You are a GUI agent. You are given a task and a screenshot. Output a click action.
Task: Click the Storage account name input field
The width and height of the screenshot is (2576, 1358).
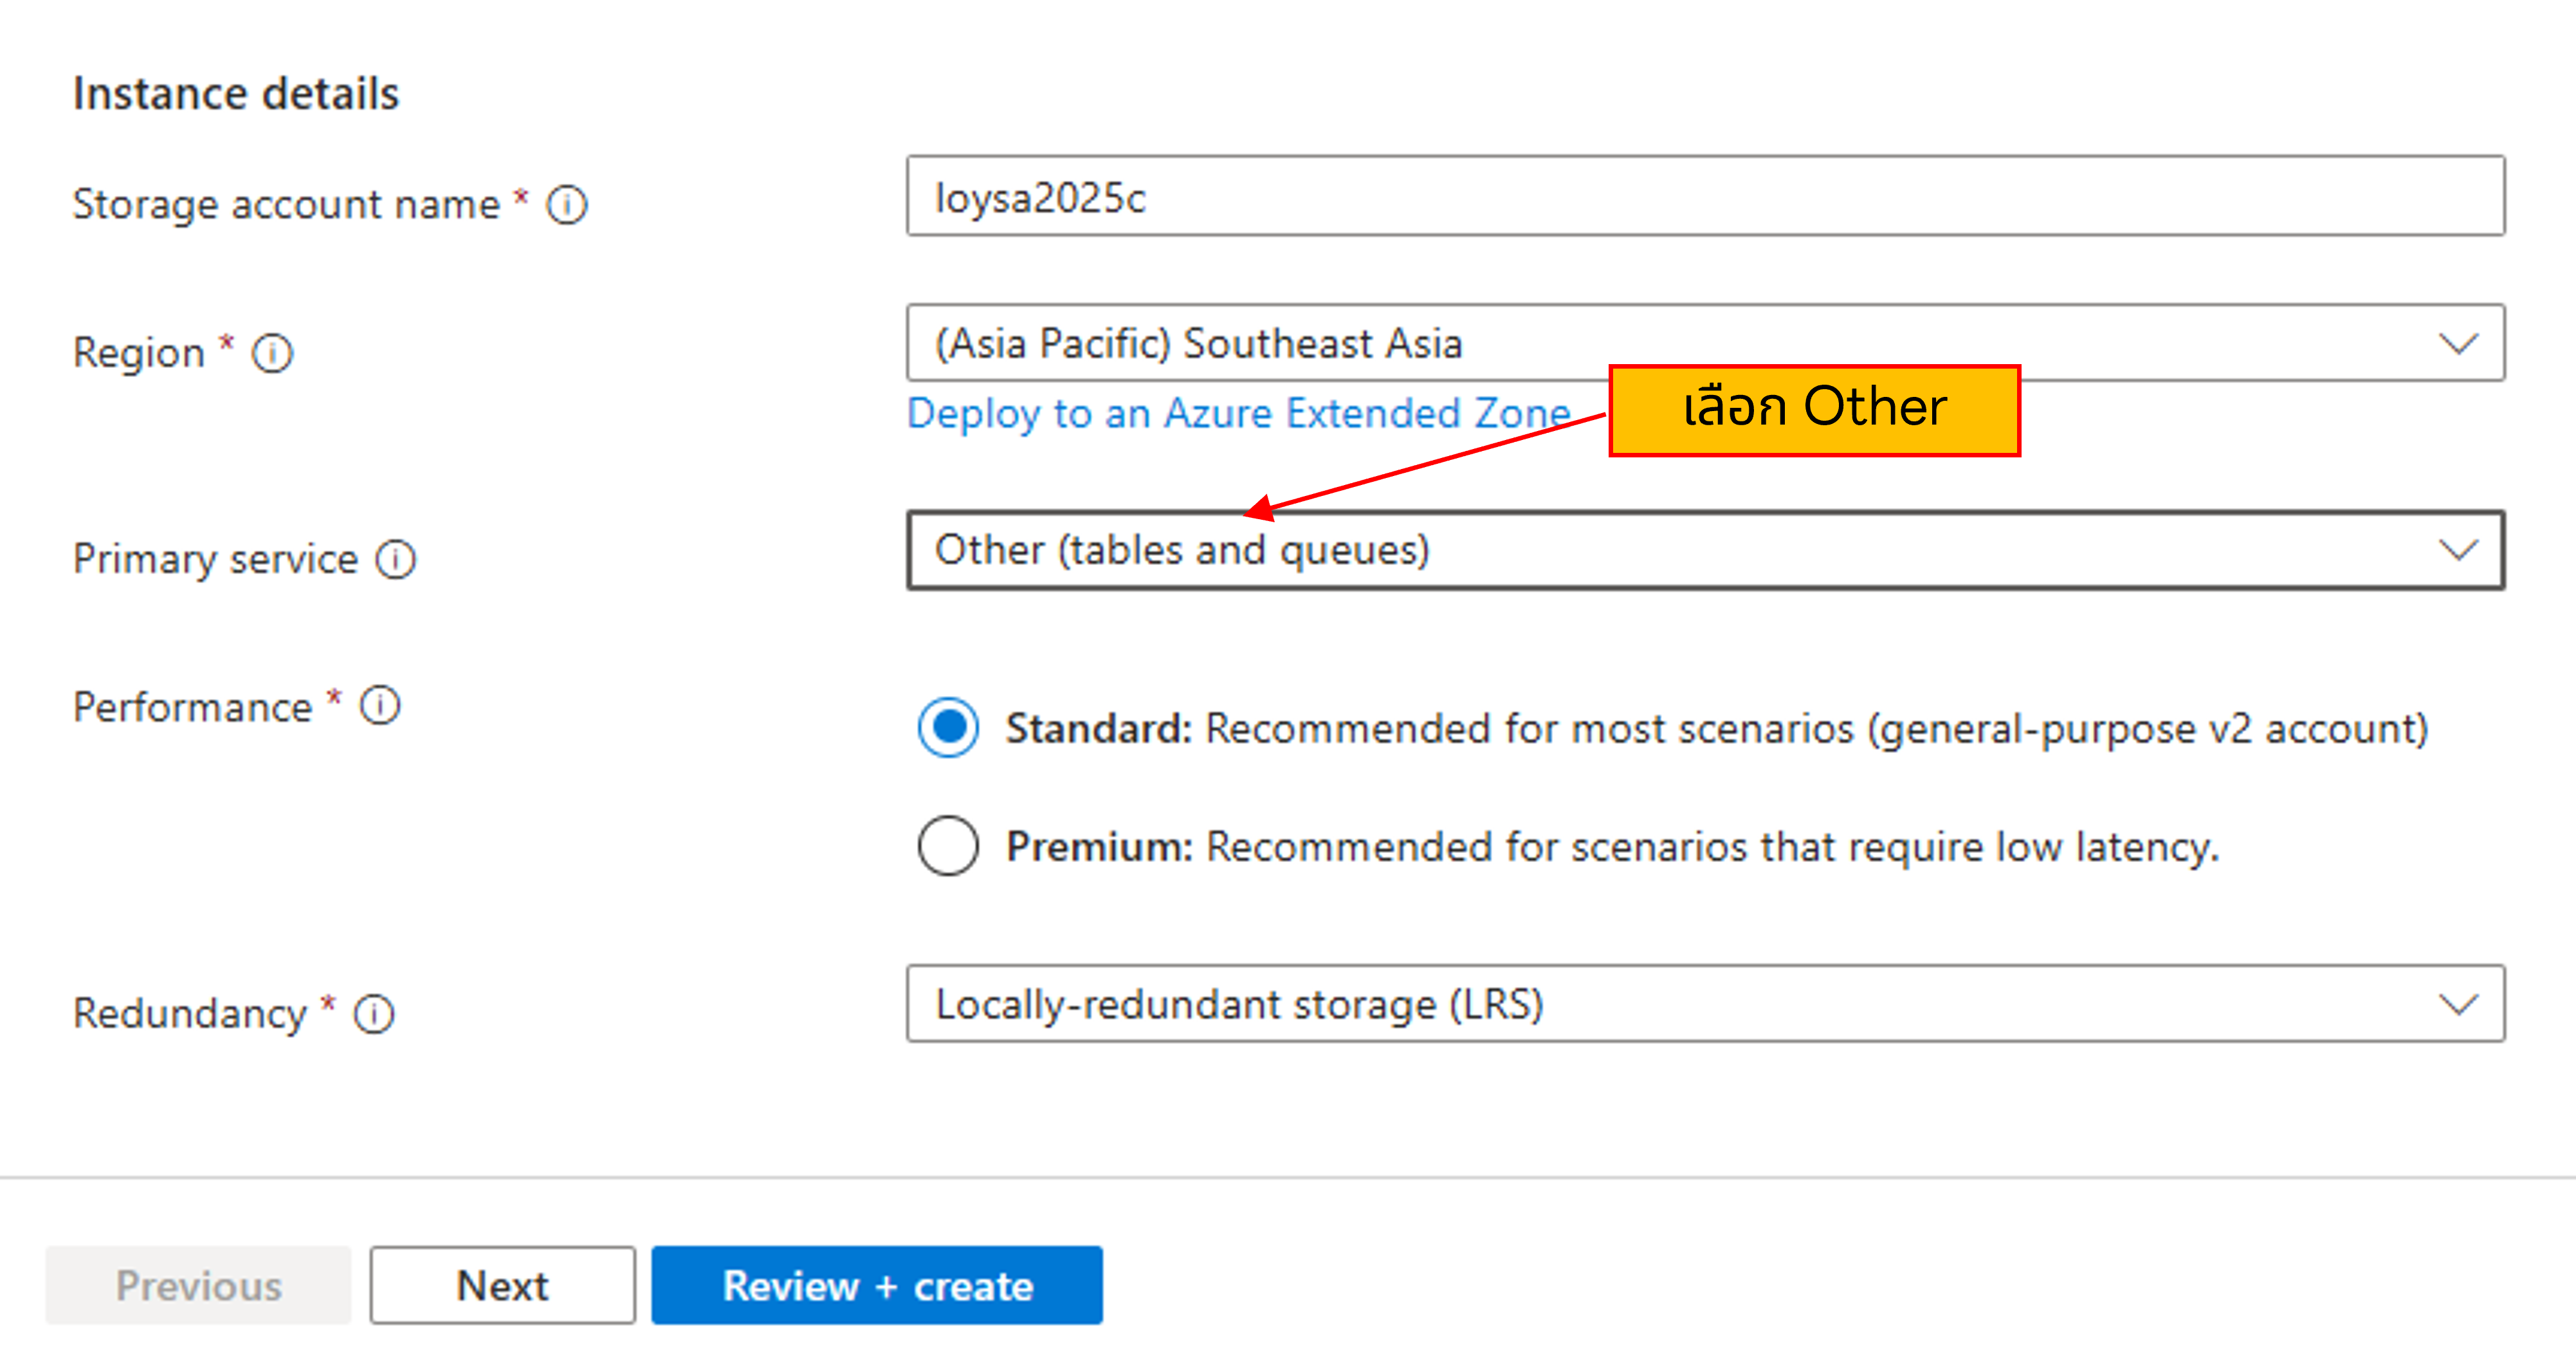[1704, 197]
